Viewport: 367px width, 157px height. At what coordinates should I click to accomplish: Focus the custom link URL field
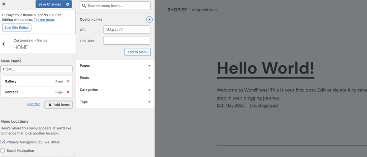pyautogui.click(x=127, y=30)
